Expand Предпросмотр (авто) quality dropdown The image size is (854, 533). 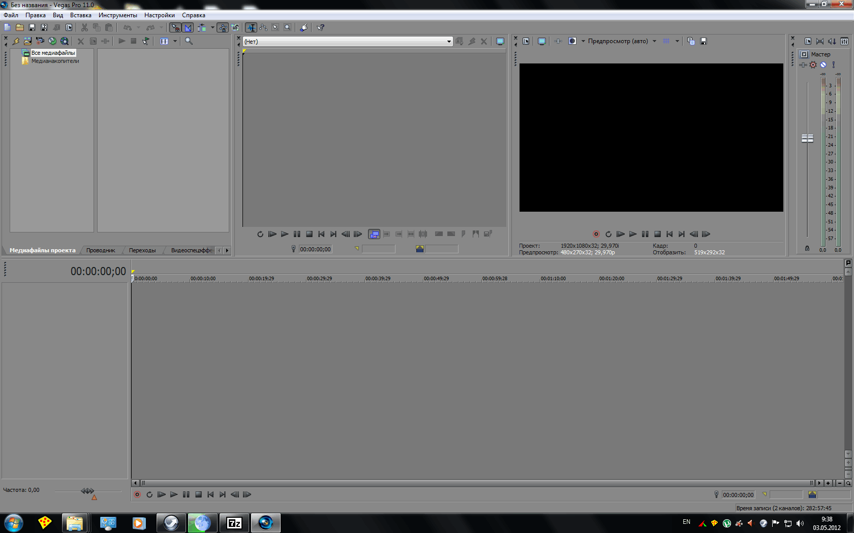click(x=654, y=41)
